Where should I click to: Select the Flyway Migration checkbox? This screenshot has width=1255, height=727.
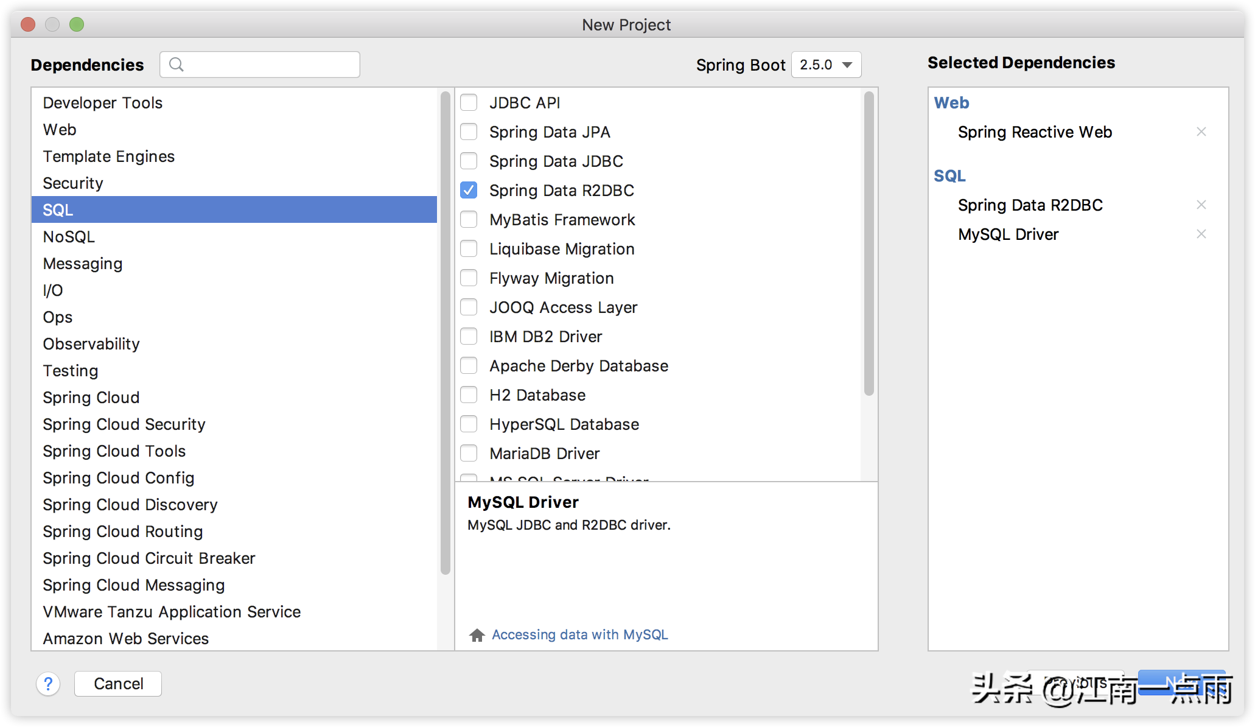(469, 278)
